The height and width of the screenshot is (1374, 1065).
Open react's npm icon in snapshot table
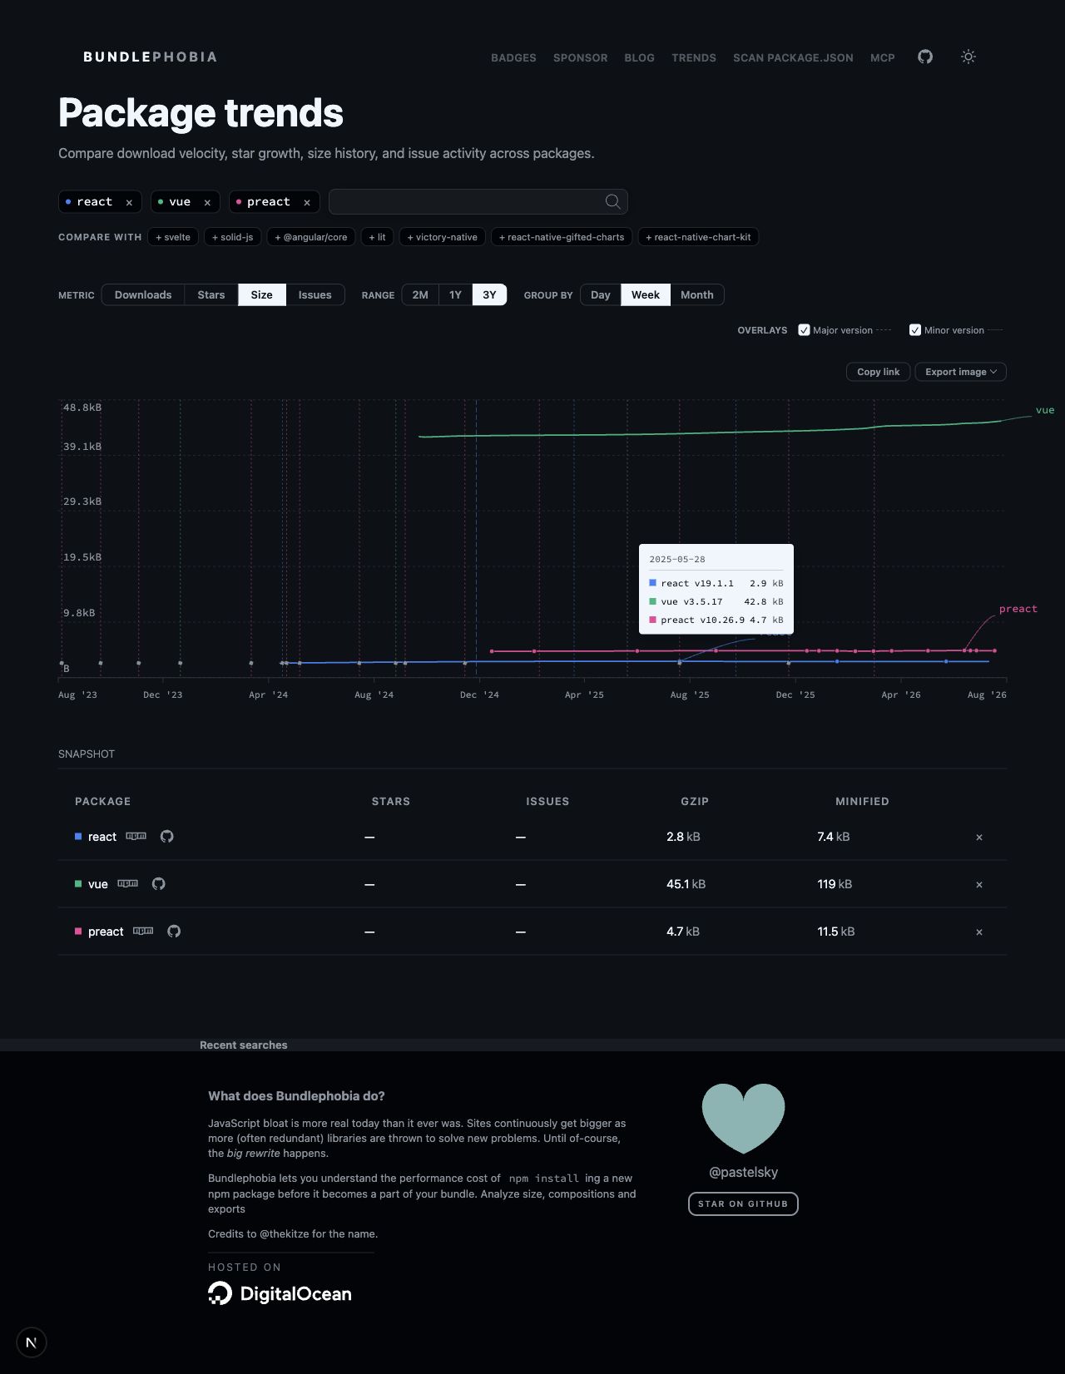(136, 836)
